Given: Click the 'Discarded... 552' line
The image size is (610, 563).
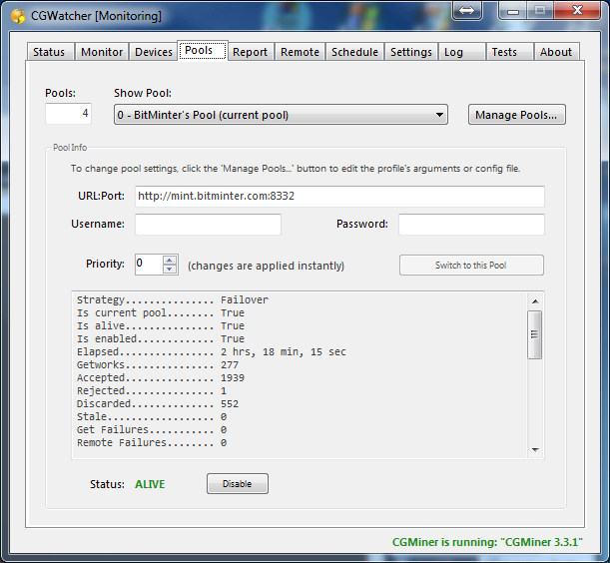Looking at the screenshot, I should tap(158, 404).
